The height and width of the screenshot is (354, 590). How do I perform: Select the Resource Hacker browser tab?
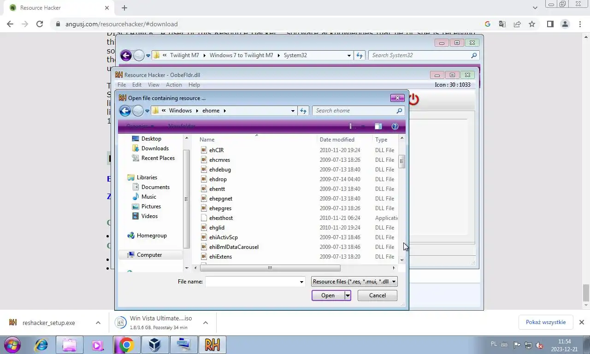tap(58, 8)
